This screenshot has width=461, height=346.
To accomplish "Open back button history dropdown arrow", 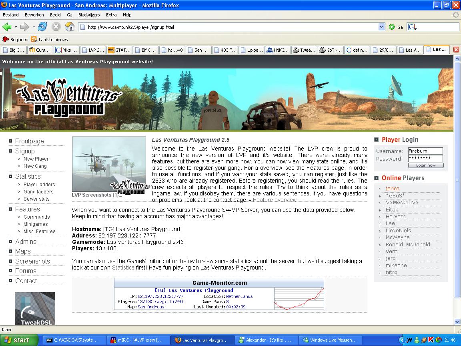I will click(16, 27).
